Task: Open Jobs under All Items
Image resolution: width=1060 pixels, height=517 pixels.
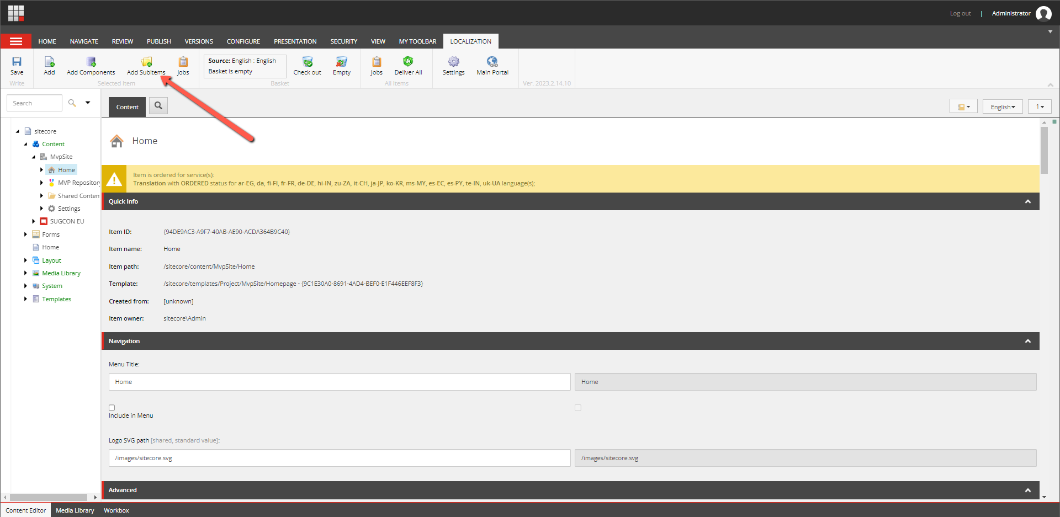Action: point(377,62)
